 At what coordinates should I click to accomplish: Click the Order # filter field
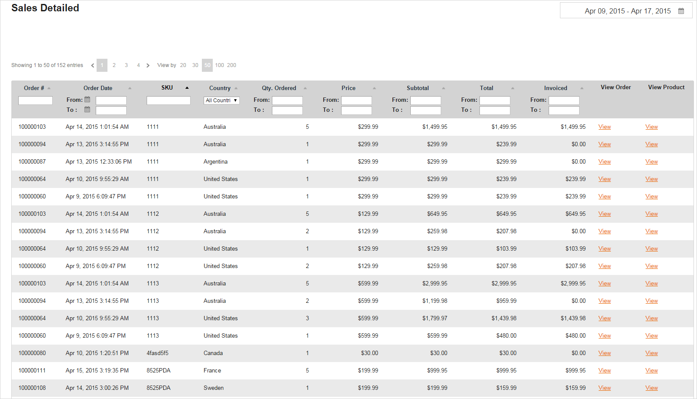(35, 101)
